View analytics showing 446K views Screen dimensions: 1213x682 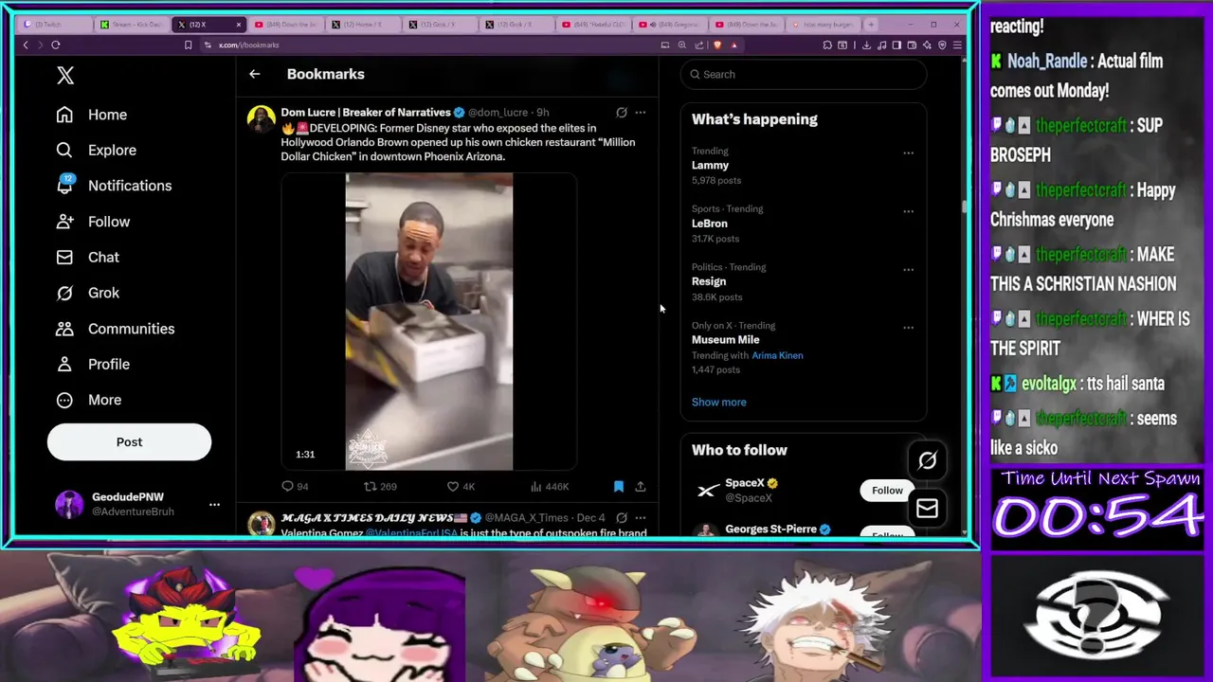point(550,486)
